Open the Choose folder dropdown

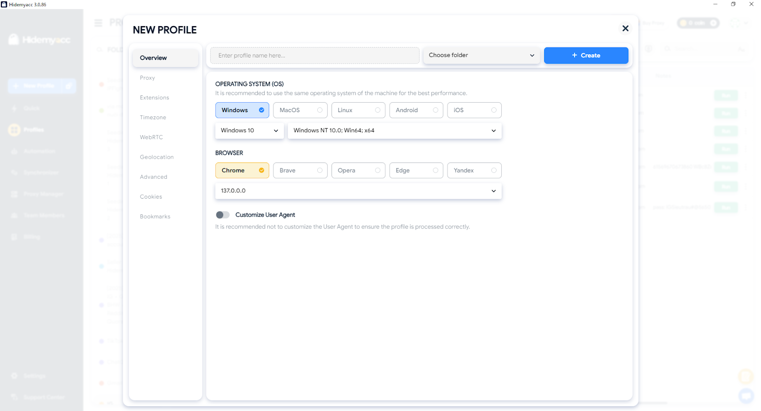pos(481,56)
